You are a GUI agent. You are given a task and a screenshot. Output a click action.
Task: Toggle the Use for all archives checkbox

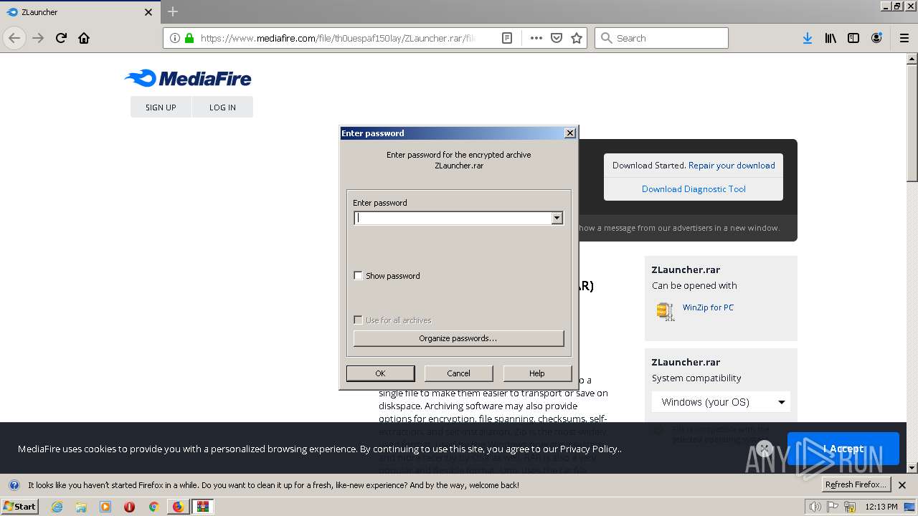click(x=358, y=320)
